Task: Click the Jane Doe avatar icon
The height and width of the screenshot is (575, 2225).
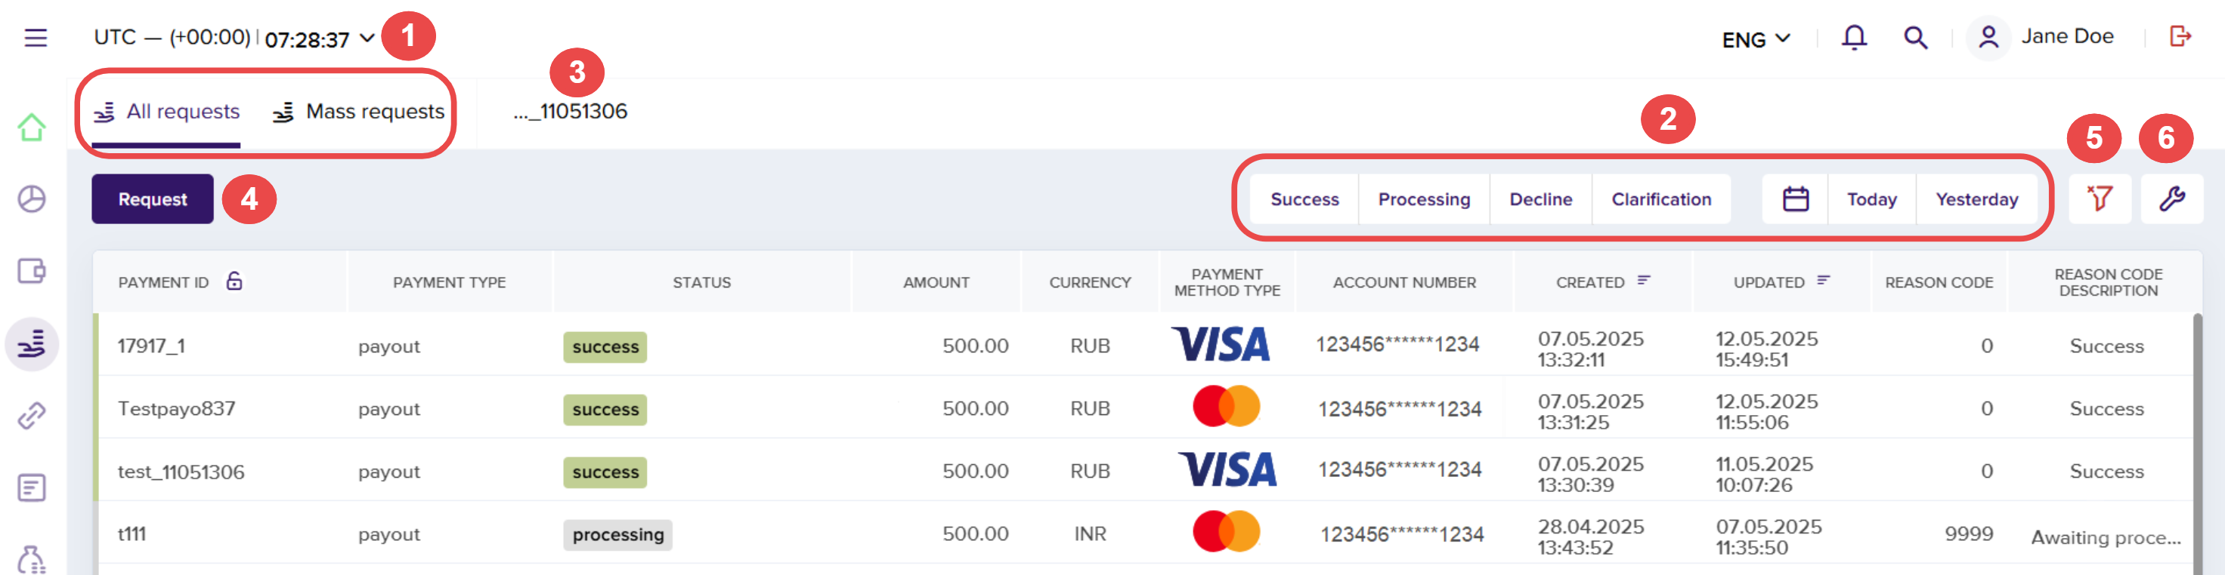Action: point(1988,38)
